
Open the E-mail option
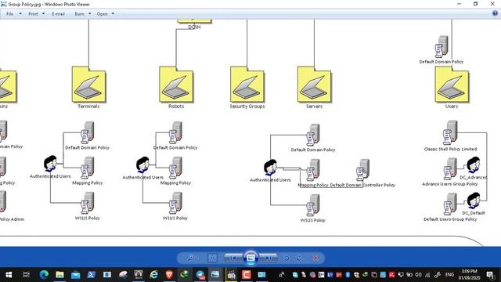pyautogui.click(x=58, y=14)
